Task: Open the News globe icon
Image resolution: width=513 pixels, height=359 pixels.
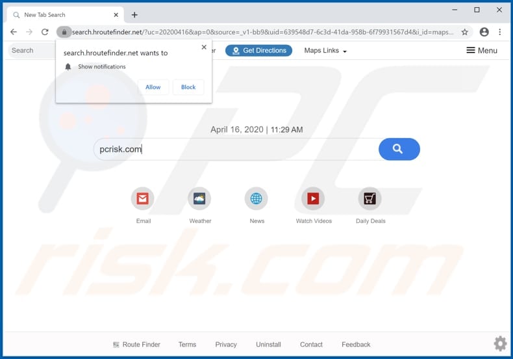Action: (x=256, y=198)
